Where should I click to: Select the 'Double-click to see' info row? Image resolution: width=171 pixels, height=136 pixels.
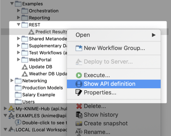coord(41,123)
